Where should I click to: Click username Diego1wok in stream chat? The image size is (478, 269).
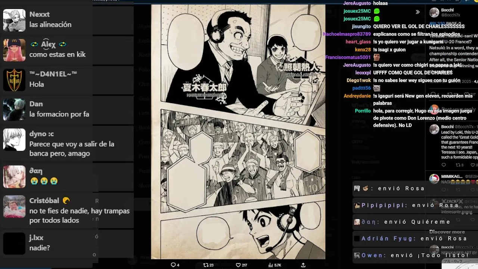pyautogui.click(x=358, y=80)
